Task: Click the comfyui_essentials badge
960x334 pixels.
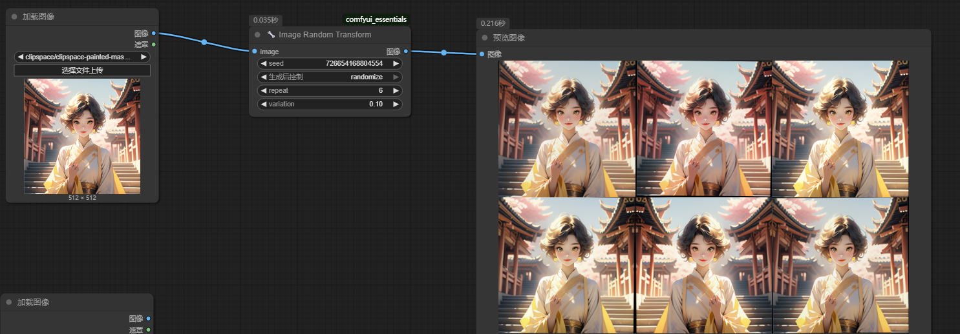Action: point(376,19)
